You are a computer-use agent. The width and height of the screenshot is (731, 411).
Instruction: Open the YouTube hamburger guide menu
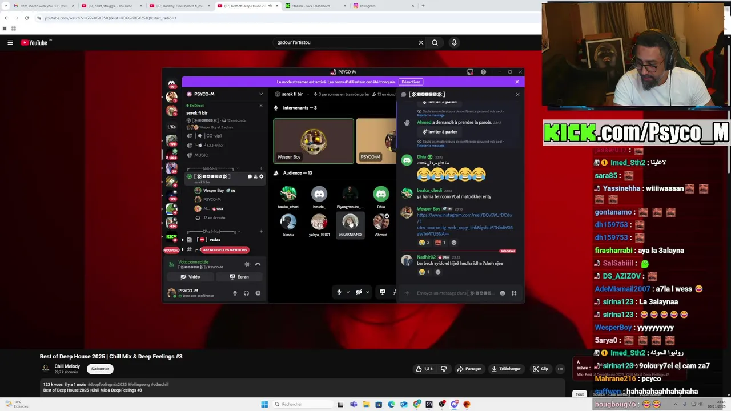(10, 42)
